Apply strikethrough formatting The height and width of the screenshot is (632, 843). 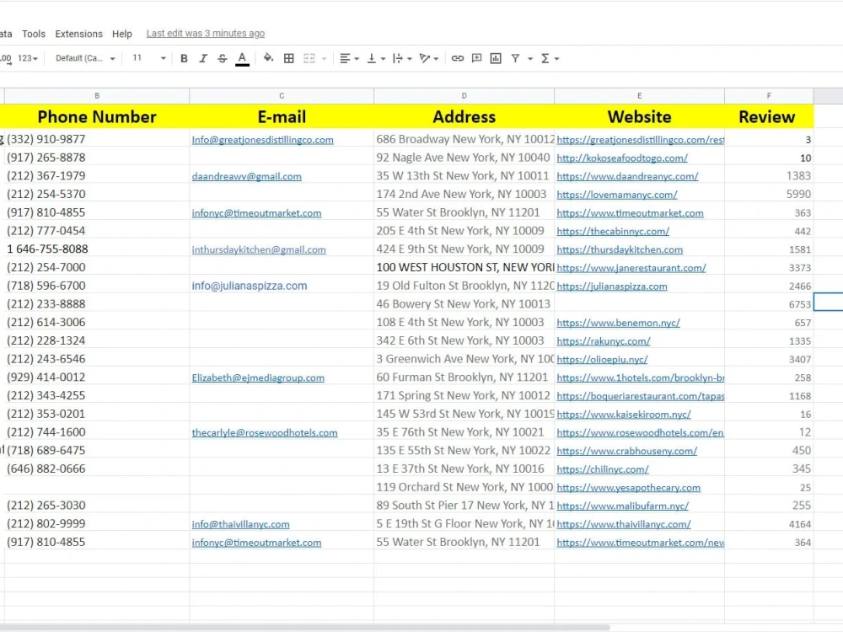tap(223, 59)
